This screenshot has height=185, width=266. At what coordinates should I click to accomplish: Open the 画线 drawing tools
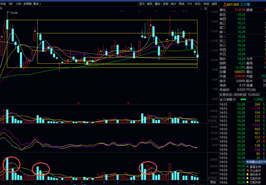click(x=182, y=4)
